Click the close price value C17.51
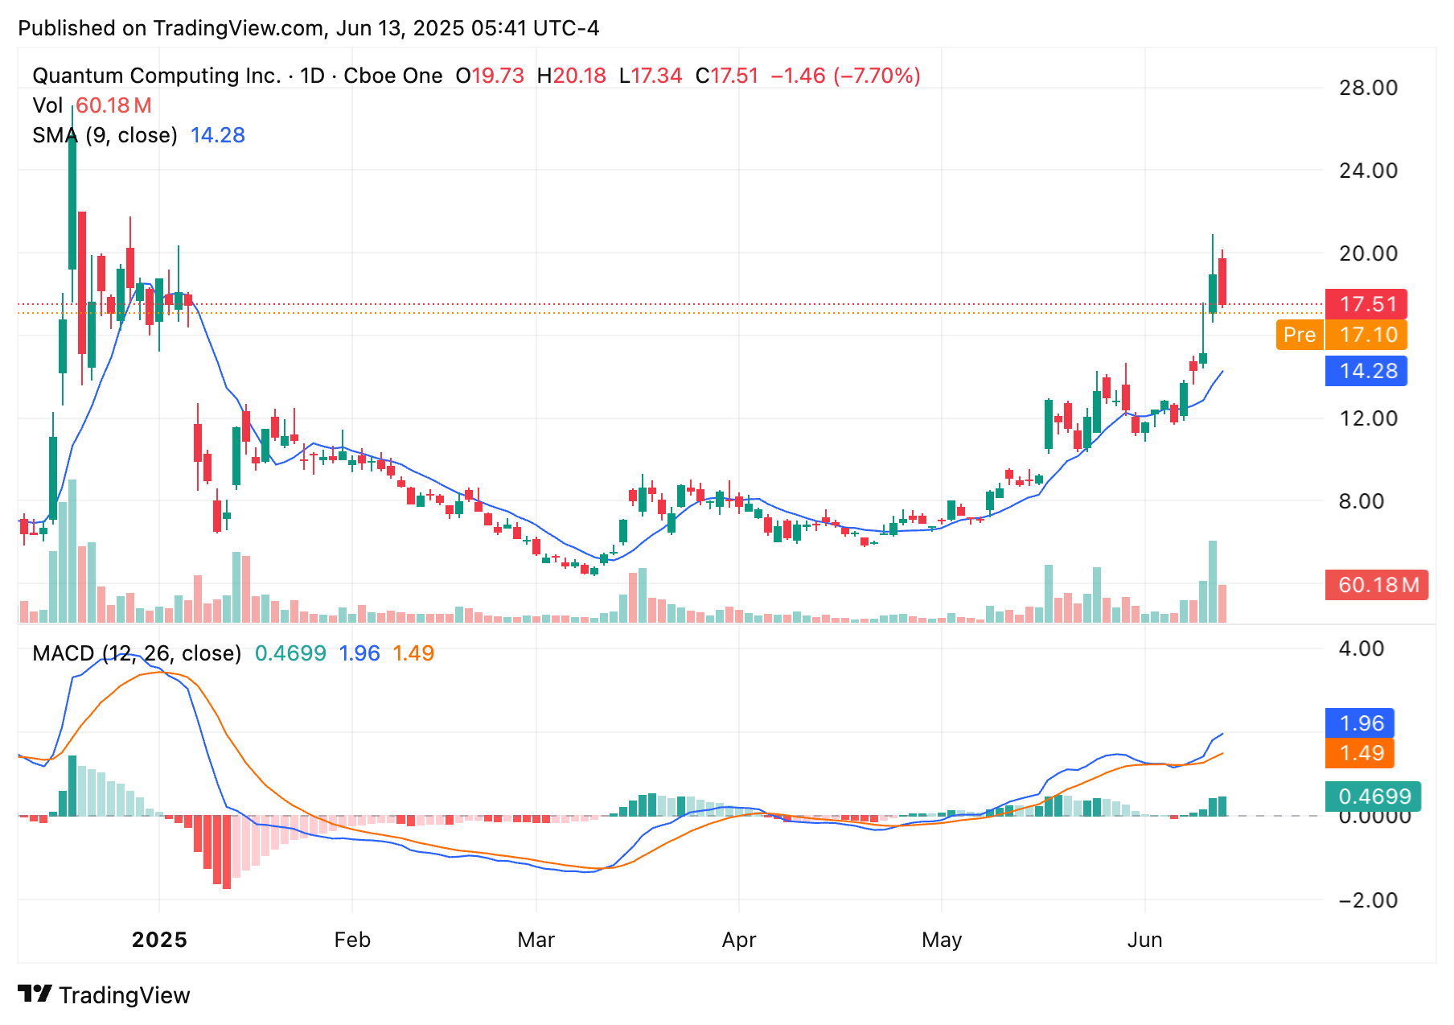This screenshot has height=1025, width=1454. point(727,76)
